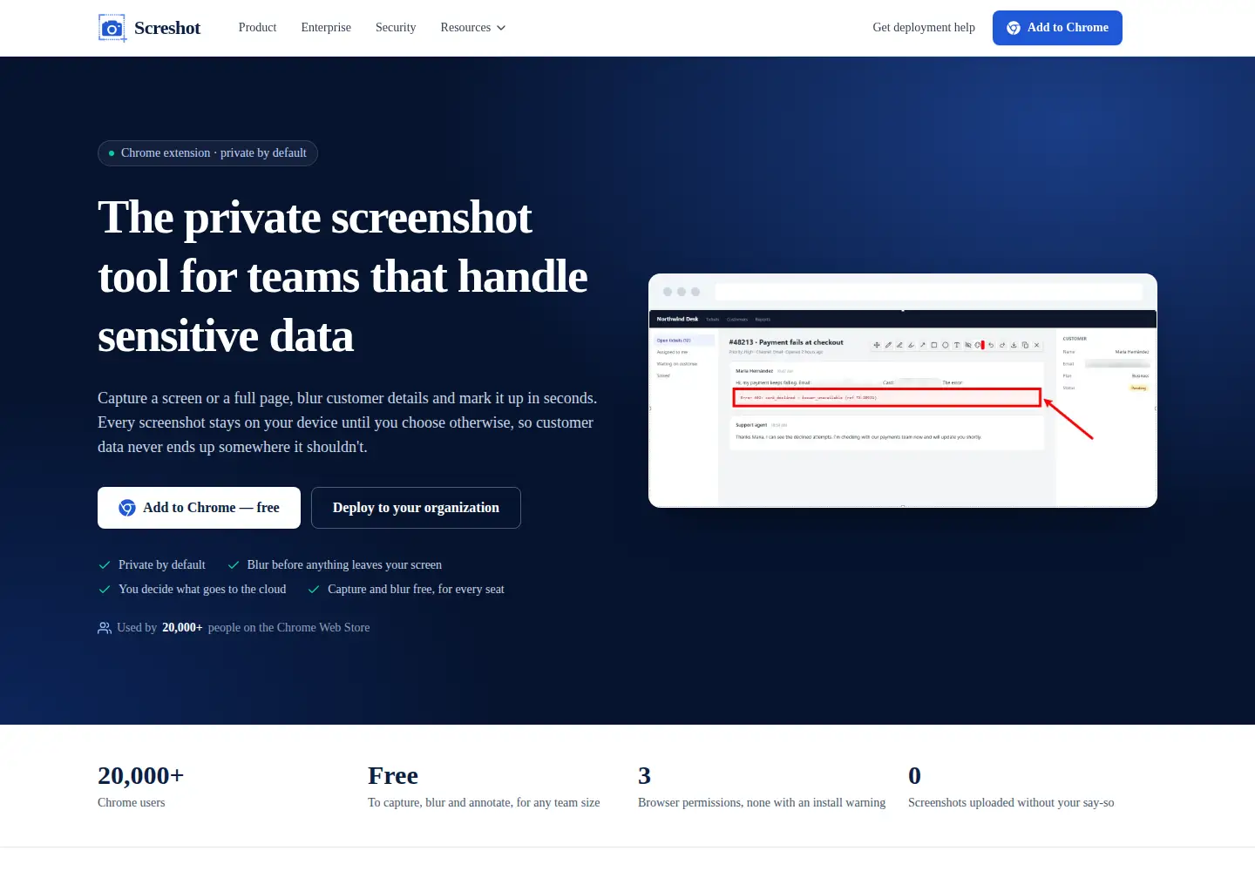Open the Resources menu
The height and width of the screenshot is (871, 1255).
pyautogui.click(x=473, y=28)
